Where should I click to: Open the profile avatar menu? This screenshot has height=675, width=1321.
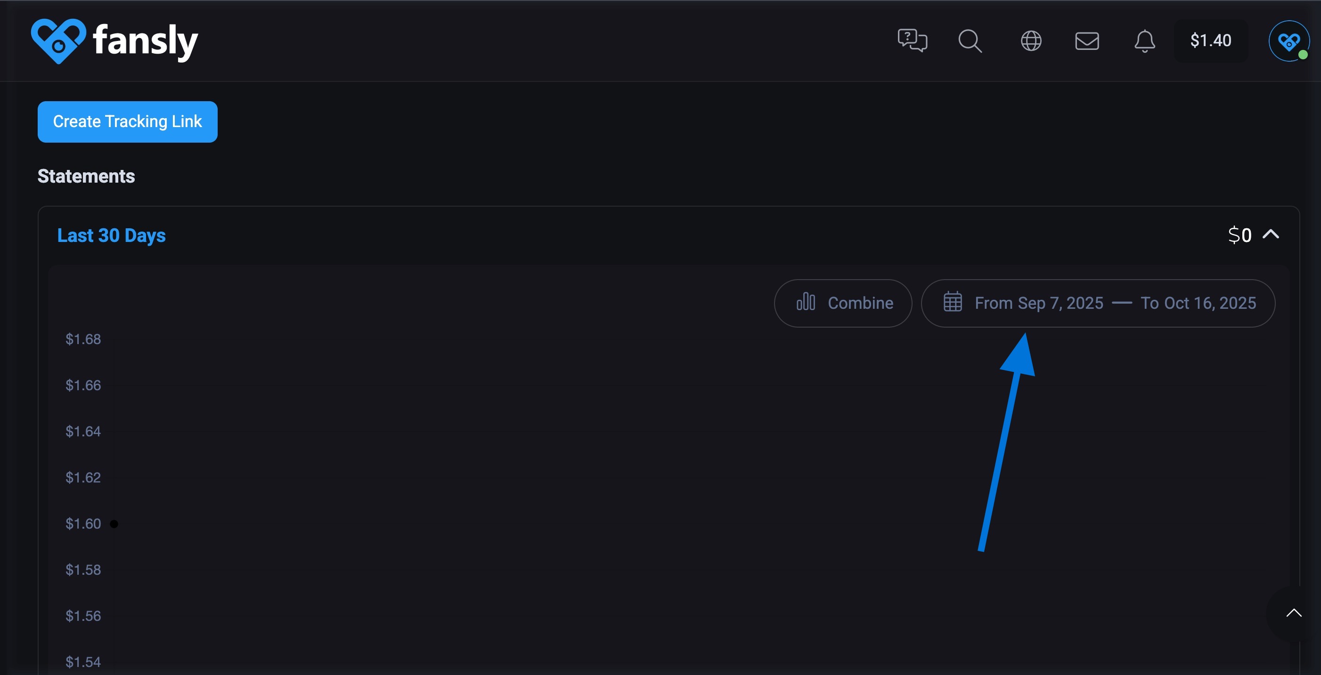coord(1288,41)
